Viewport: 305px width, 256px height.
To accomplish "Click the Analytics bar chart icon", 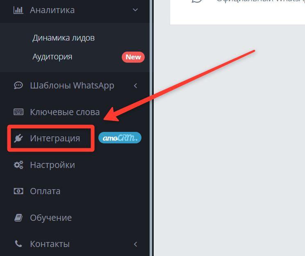I will point(18,10).
